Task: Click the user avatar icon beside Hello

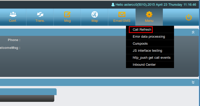Action: click(x=113, y=5)
